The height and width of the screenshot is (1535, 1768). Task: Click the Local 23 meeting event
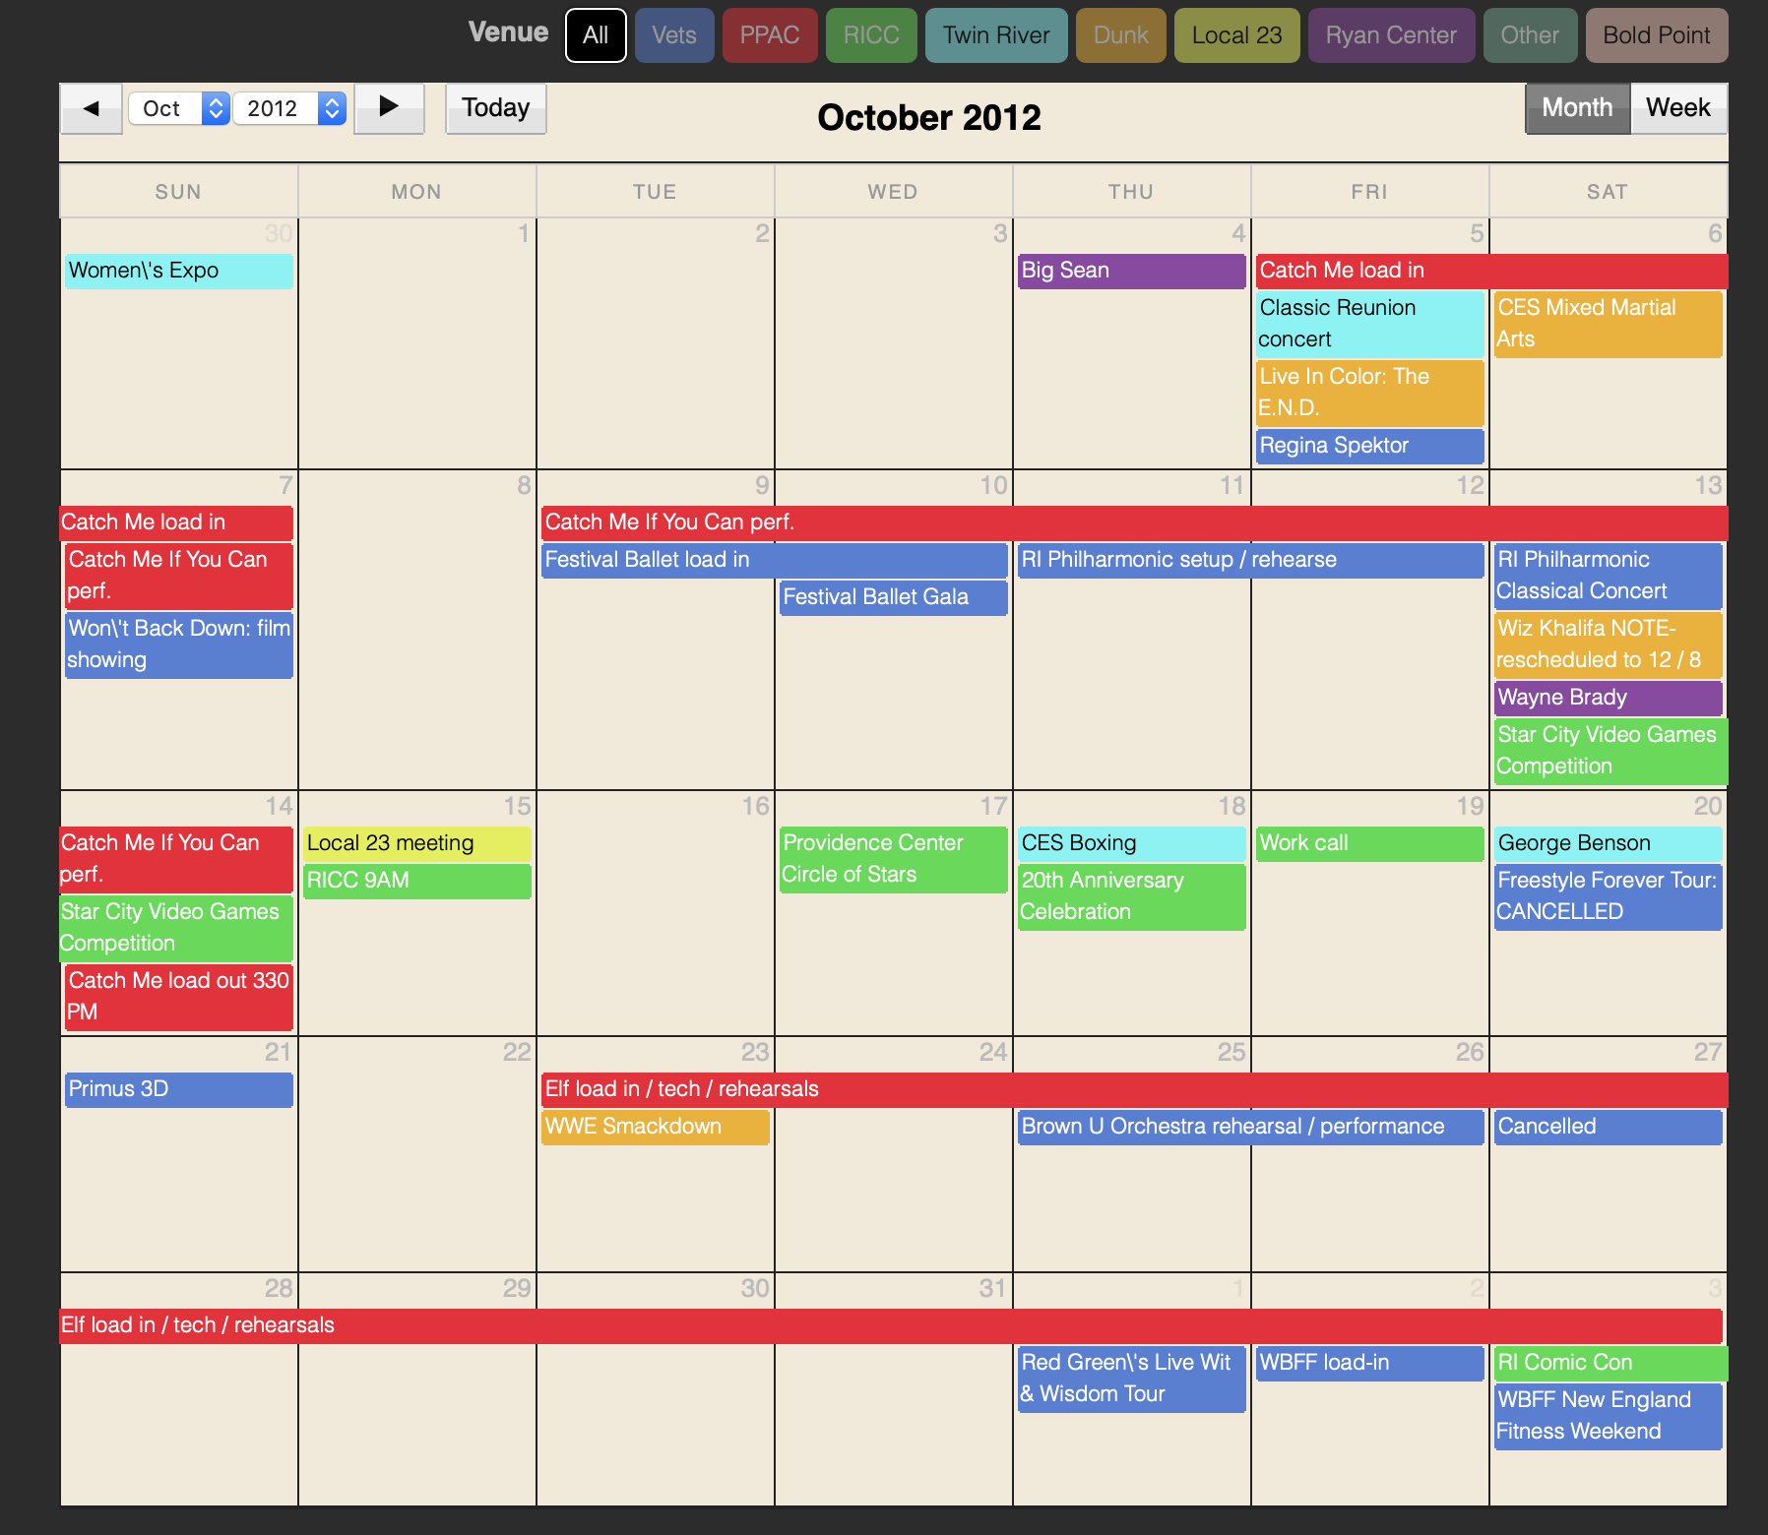pyautogui.click(x=416, y=843)
